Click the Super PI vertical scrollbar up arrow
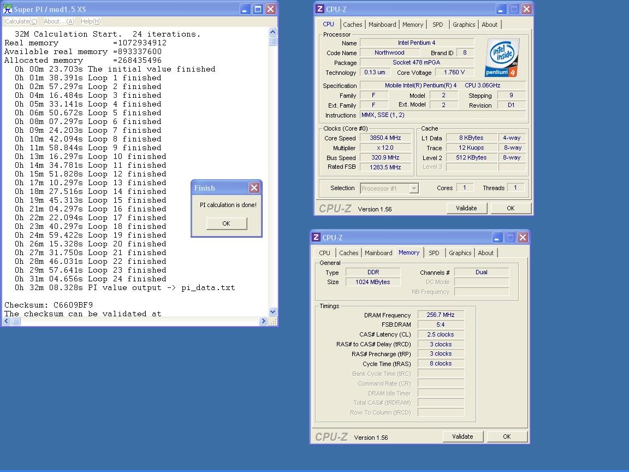 click(273, 32)
